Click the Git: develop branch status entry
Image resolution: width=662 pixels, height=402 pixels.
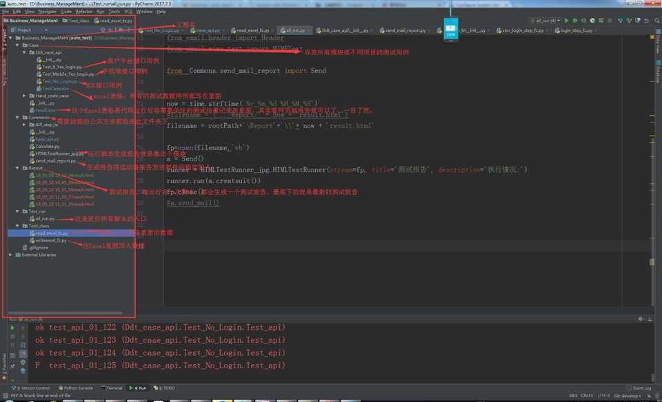pos(628,396)
